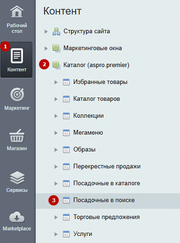The image size is (180, 243).
Task: Open the Marketplace cloud download icon
Action: pos(17,217)
